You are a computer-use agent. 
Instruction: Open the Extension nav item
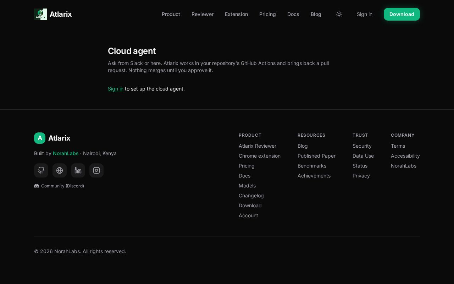236,14
